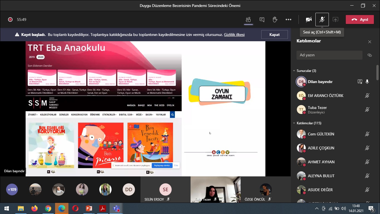Click the participants list scrollbar
This screenshot has height=214, width=380.
tap(377, 72)
